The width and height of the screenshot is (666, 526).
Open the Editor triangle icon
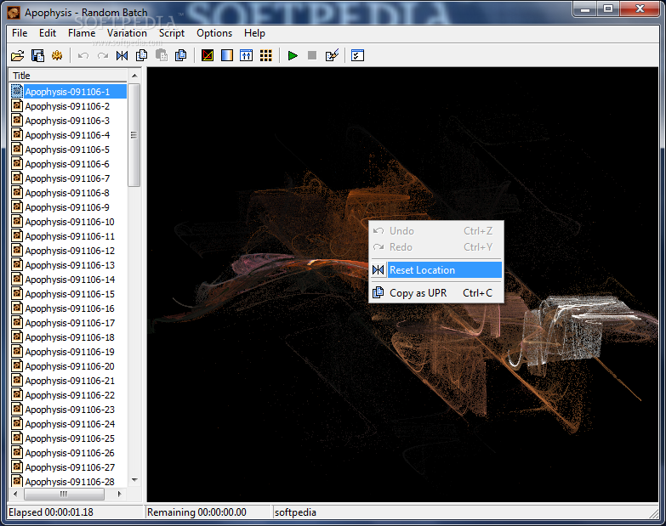208,55
